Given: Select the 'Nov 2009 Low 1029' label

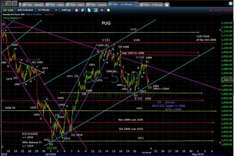Looking at the screenshot, I should point(131,120).
